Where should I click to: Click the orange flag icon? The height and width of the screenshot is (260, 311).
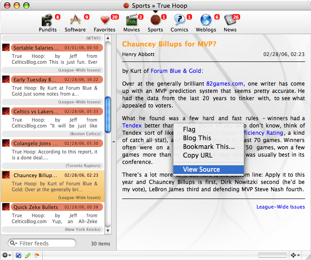pyautogui.click(x=36, y=255)
